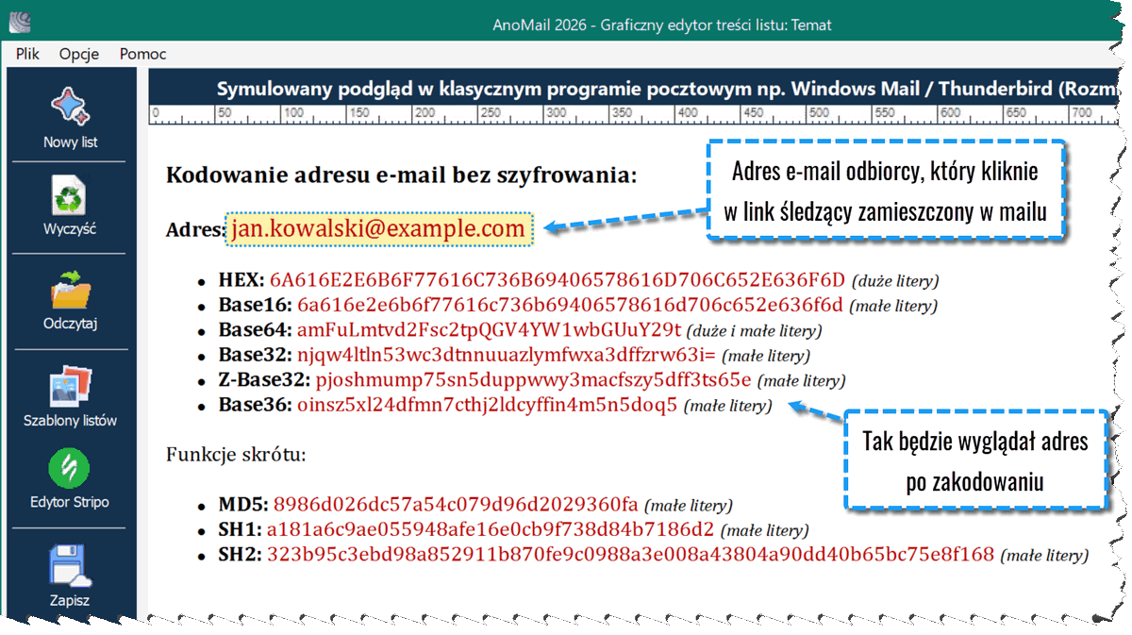Click the Base16 encoded value
This screenshot has height=635, width=1132.
tap(570, 306)
